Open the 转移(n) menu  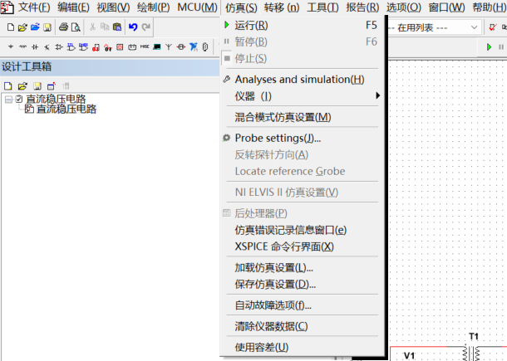point(282,7)
